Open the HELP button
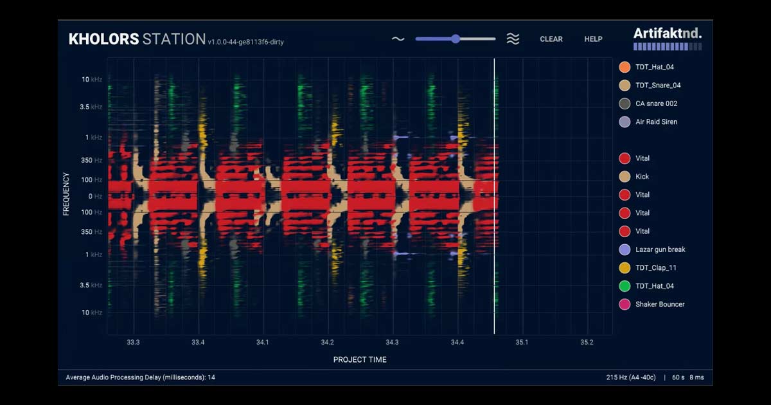The image size is (771, 405). 593,39
